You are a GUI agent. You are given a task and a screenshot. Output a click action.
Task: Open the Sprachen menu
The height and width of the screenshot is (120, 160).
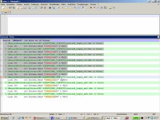click(x=44, y=4)
